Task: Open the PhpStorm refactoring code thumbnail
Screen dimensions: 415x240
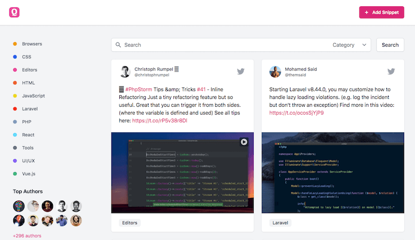Action: click(x=183, y=173)
